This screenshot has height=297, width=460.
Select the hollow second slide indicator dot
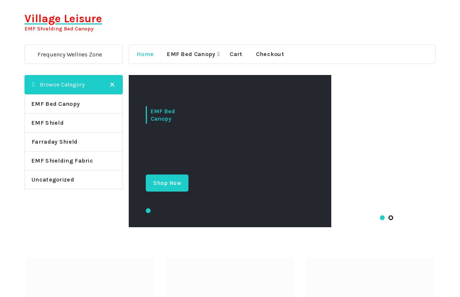391,218
